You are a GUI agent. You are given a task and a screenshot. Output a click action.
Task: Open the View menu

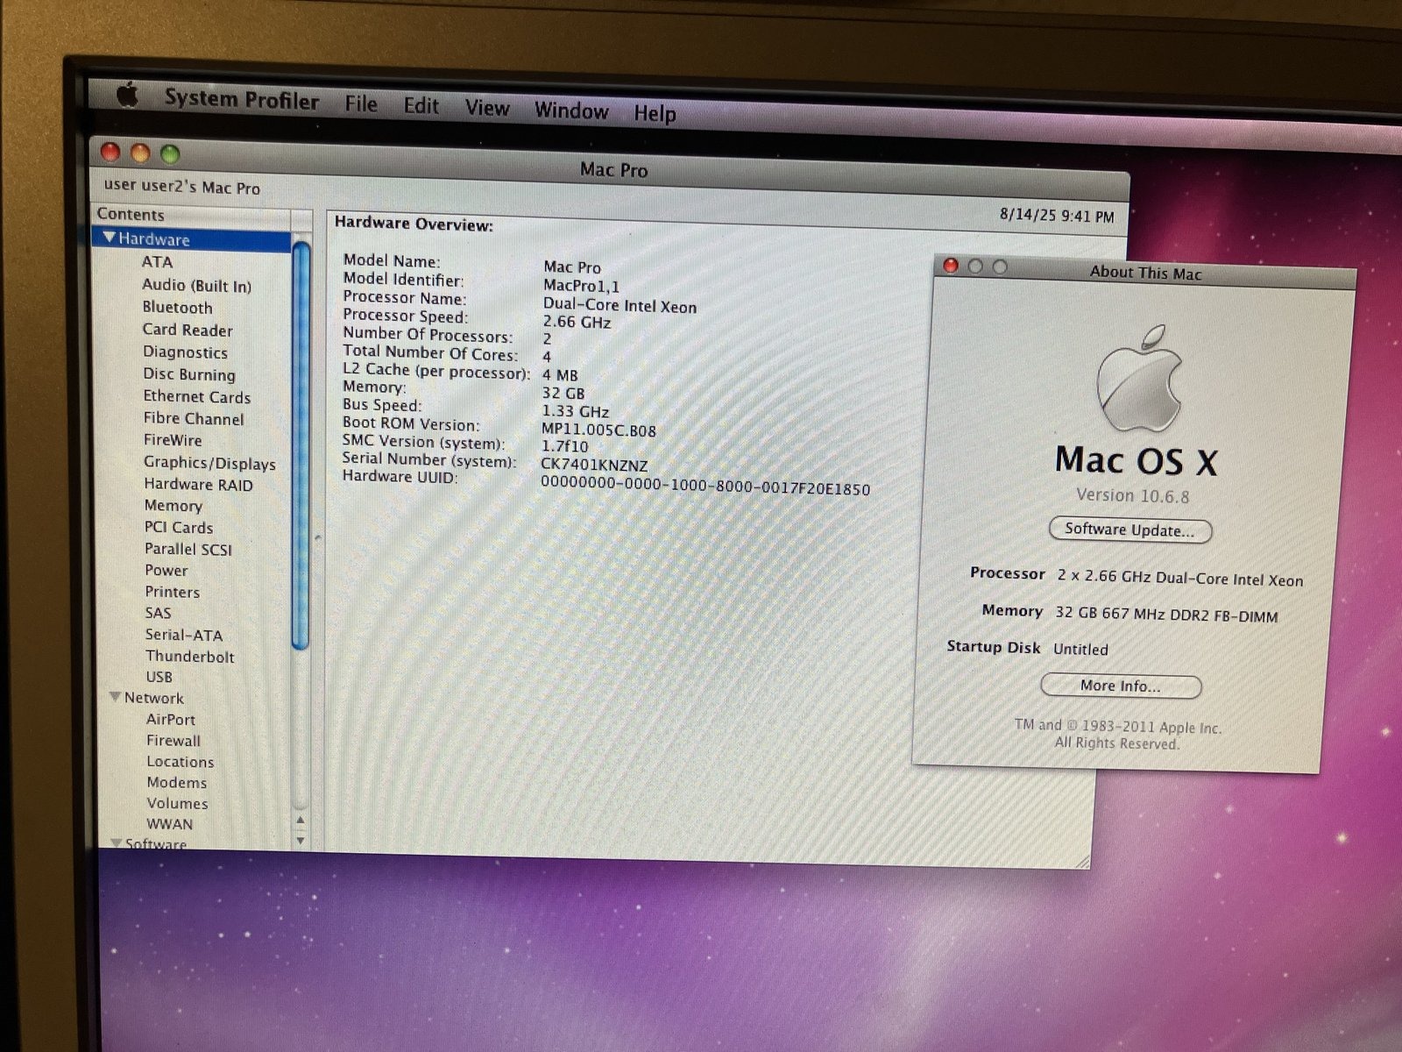tap(487, 109)
